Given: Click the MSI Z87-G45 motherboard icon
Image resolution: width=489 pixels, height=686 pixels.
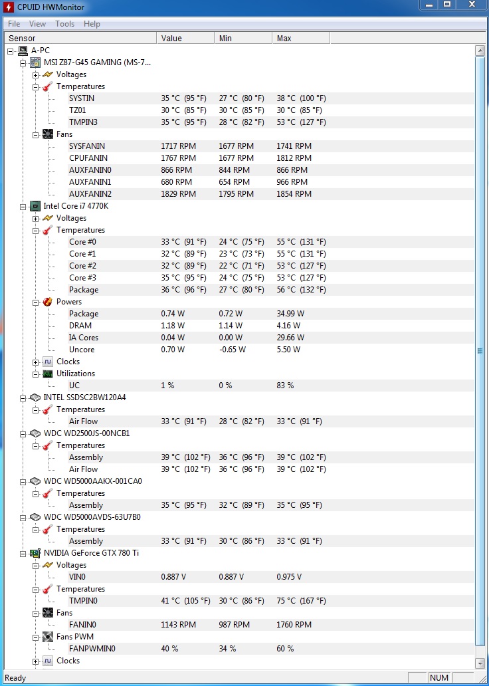Looking at the screenshot, I should pyautogui.click(x=35, y=62).
